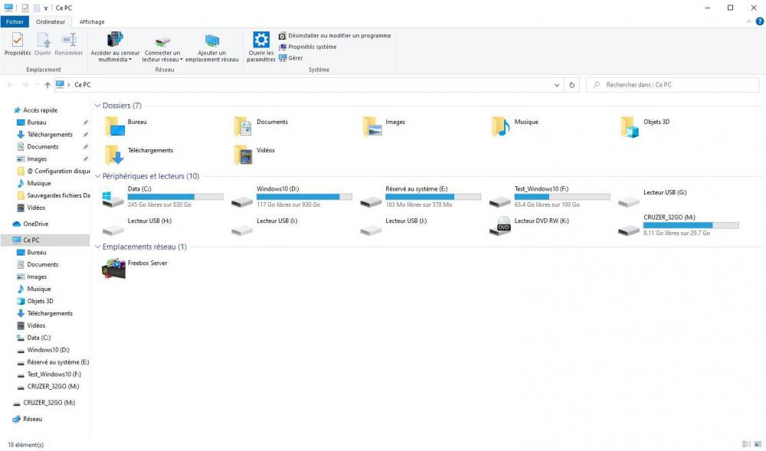Collapse the Dossiers (7) group
The image size is (766, 451).
click(x=97, y=106)
